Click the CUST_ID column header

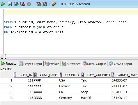coord(24,75)
